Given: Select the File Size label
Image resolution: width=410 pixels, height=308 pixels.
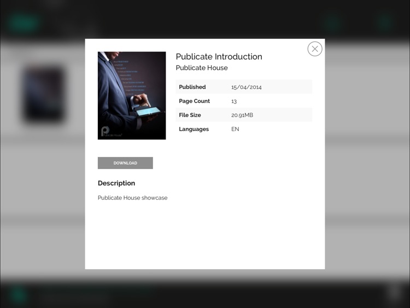Looking at the screenshot, I should click(x=190, y=115).
